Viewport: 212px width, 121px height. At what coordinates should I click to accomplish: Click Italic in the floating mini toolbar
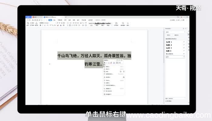pyautogui.click(x=107, y=63)
